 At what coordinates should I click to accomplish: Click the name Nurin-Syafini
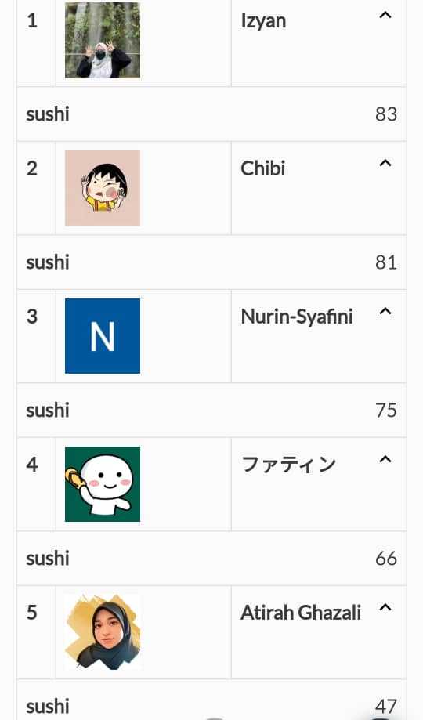point(297,317)
